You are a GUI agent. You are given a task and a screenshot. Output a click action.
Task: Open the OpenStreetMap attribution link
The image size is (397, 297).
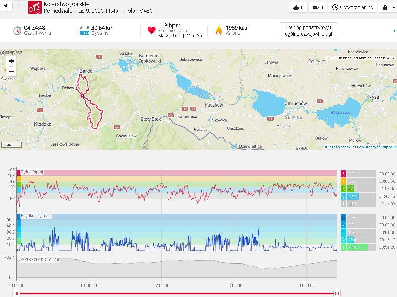tap(367, 147)
